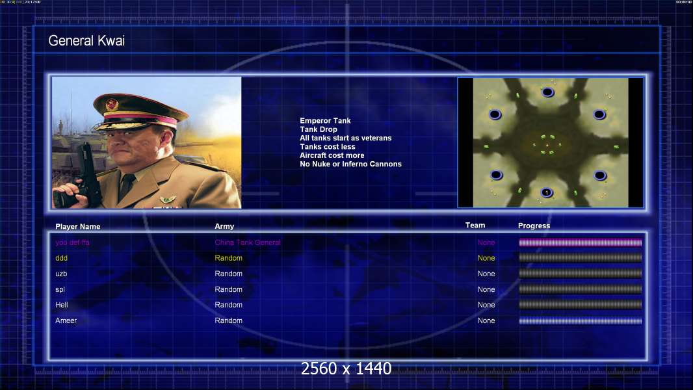This screenshot has height=390, width=693.
Task: Click the progress bar for player spl
Action: pyautogui.click(x=581, y=289)
